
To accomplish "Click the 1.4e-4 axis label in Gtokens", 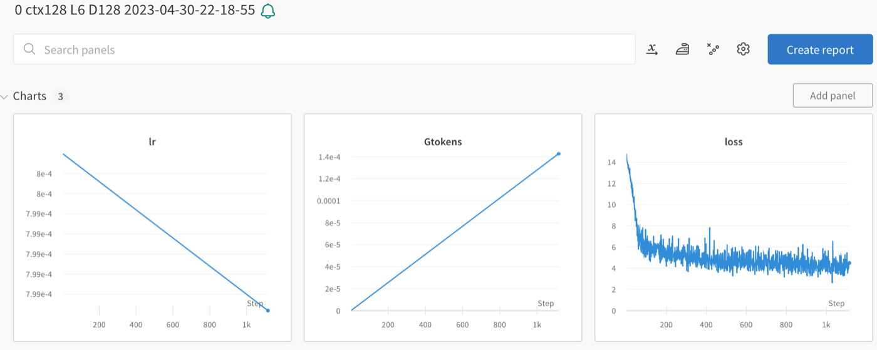I will [330, 157].
